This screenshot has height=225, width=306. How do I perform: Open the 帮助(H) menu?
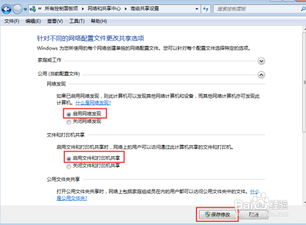[x=99, y=21]
